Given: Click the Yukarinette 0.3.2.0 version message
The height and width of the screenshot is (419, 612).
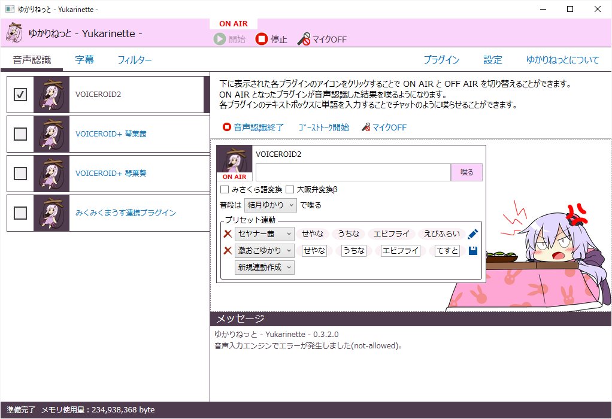Looking at the screenshot, I should (276, 335).
